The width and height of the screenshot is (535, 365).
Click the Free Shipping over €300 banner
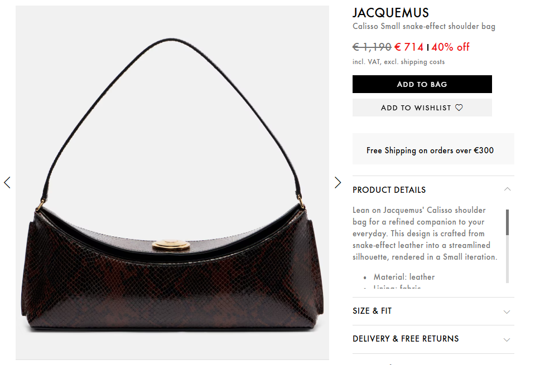(x=433, y=149)
